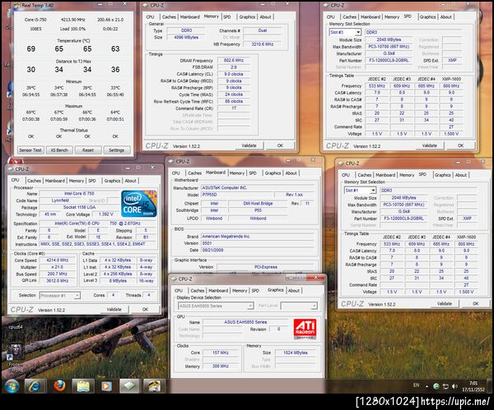Open Caches tab in CPU-Z processor window

click(34, 181)
